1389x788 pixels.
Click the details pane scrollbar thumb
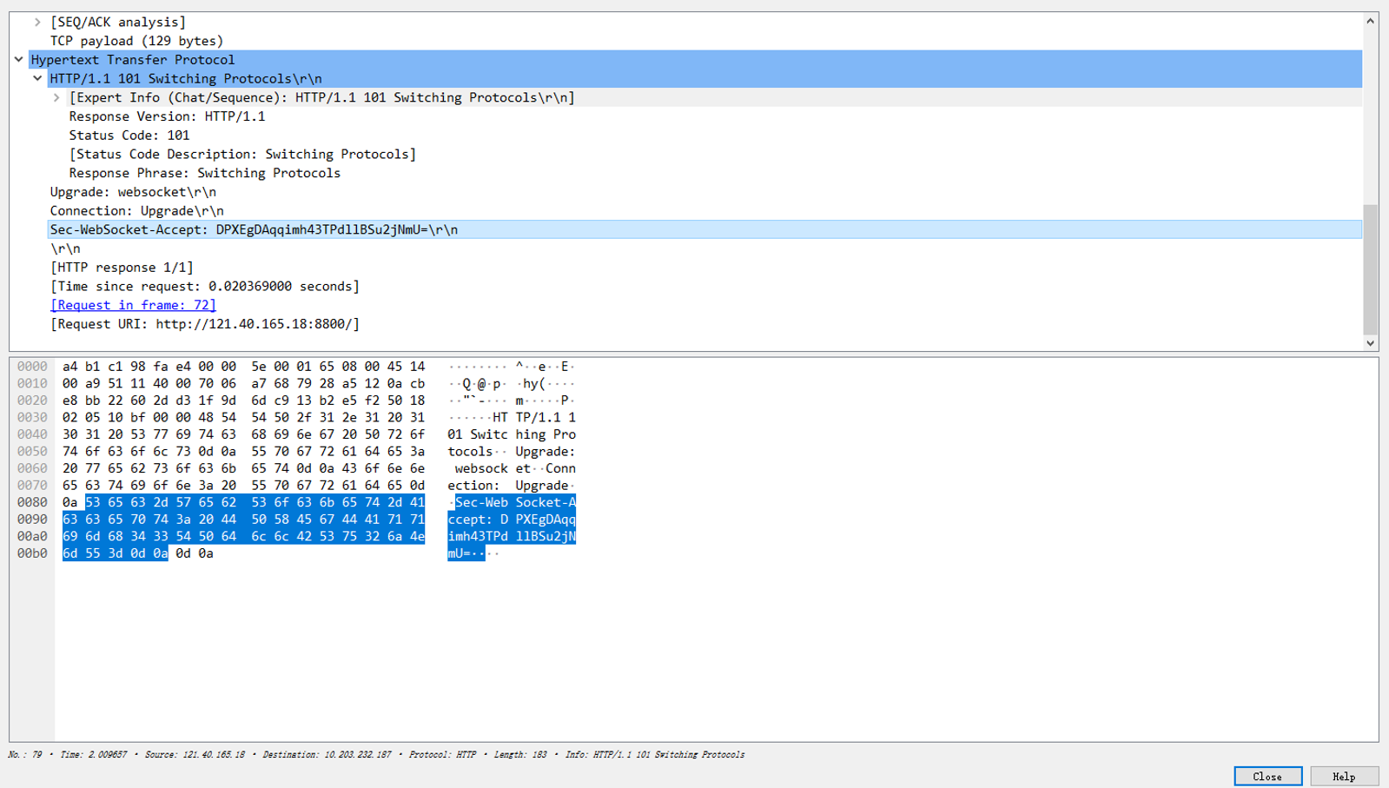pyautogui.click(x=1370, y=269)
